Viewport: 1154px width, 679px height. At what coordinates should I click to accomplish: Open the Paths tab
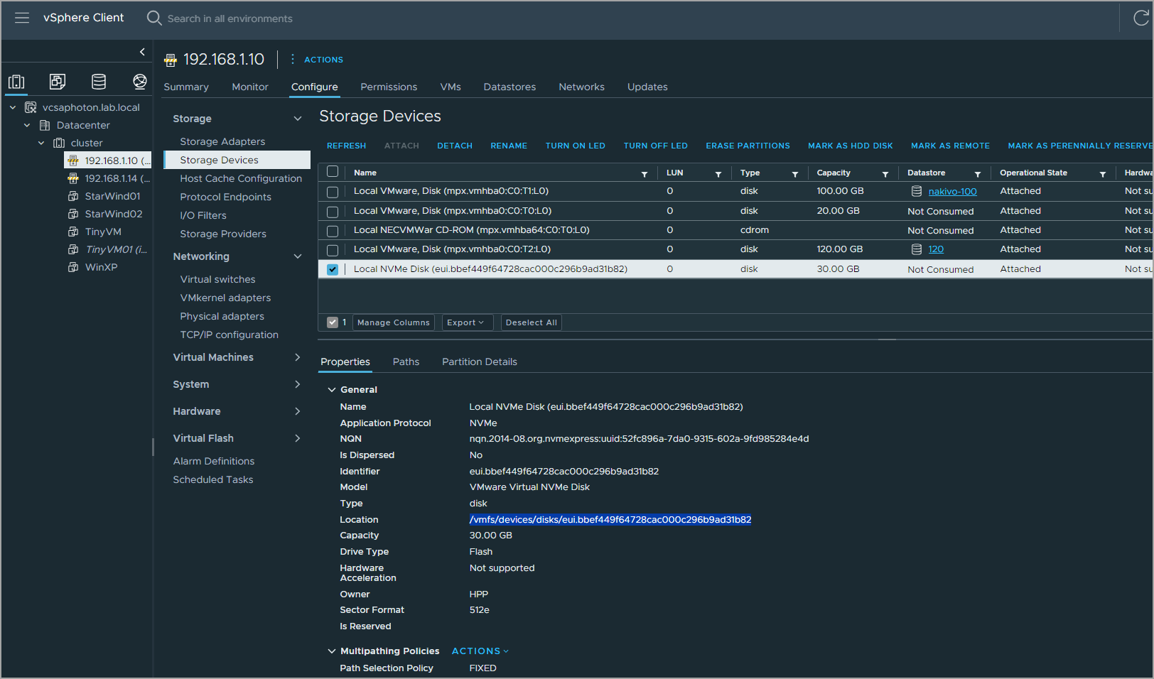[406, 362]
